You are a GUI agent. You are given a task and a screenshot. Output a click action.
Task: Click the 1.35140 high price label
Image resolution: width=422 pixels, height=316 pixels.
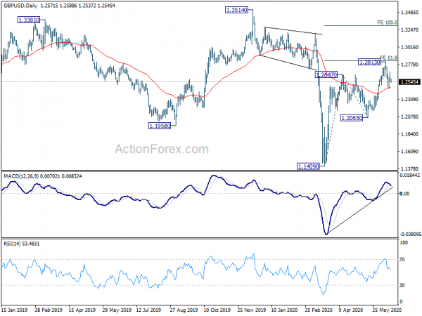pyautogui.click(x=236, y=11)
